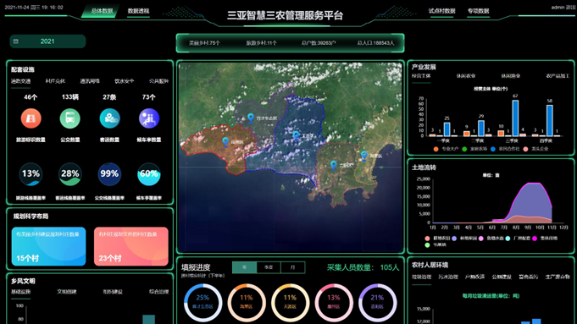Click the map pin over 吉阳区 region
577x324 pixels.
tap(333, 165)
